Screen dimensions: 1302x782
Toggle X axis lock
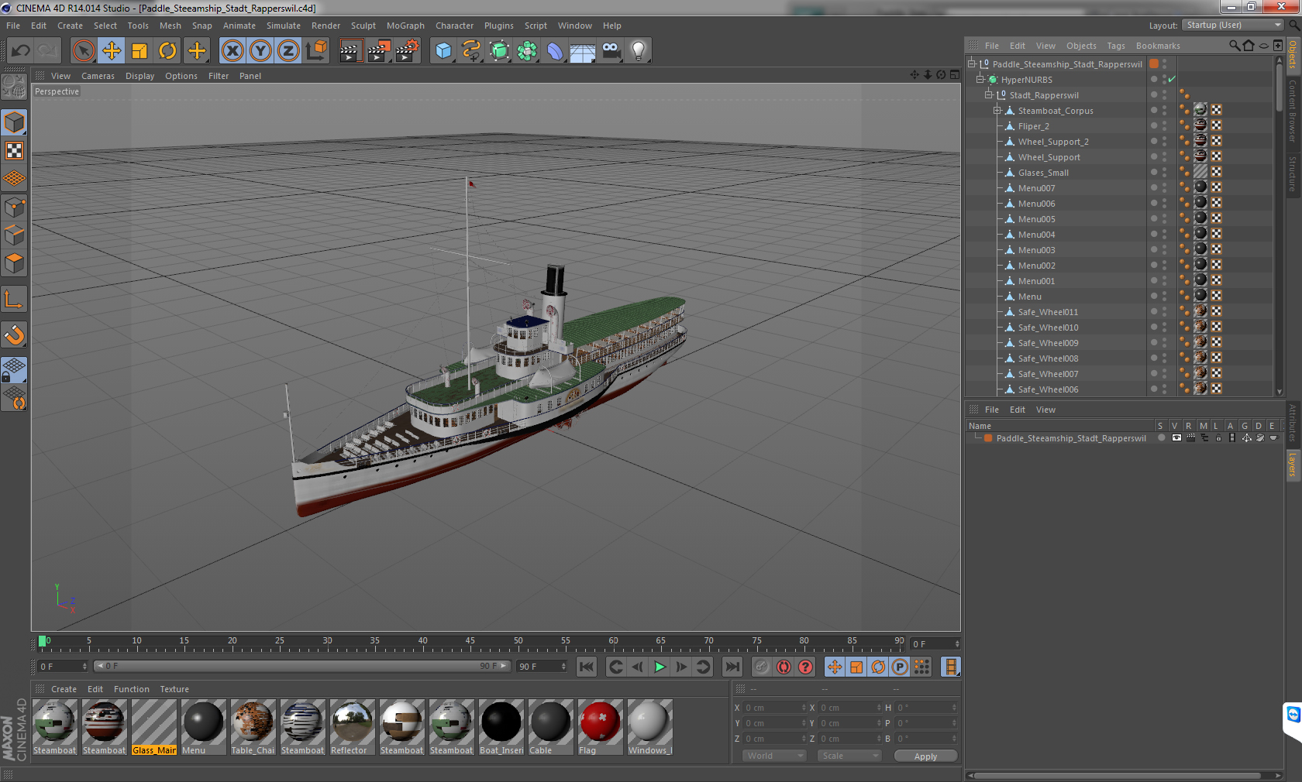click(x=232, y=51)
